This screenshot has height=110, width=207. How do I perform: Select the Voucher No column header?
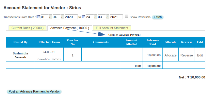tap(72, 42)
